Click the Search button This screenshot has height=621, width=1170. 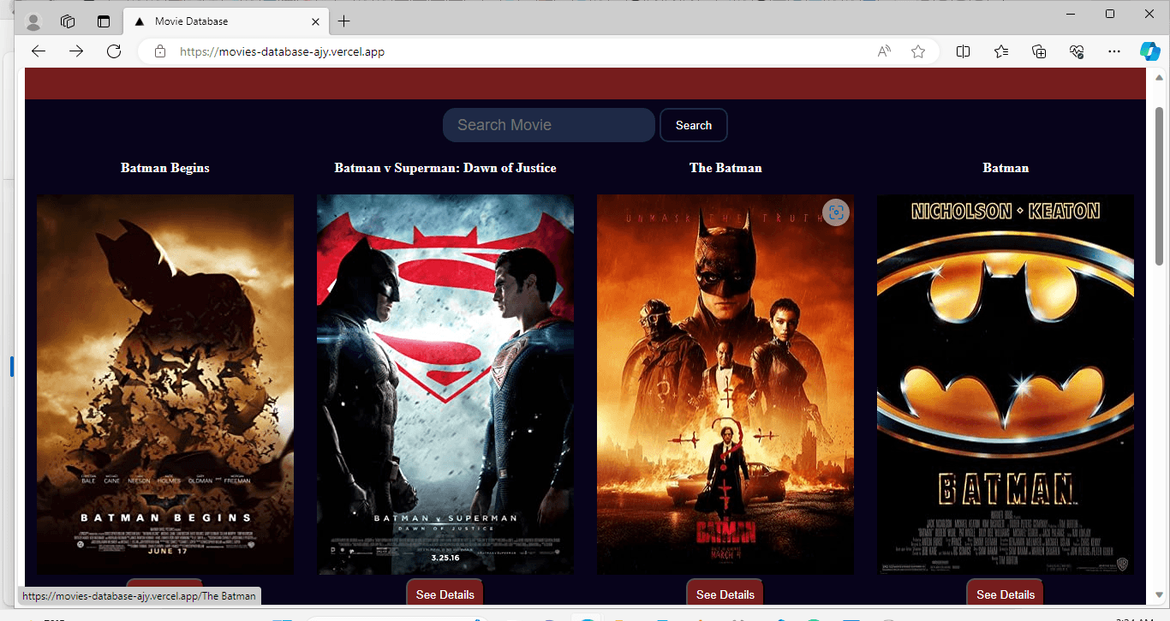click(x=694, y=125)
